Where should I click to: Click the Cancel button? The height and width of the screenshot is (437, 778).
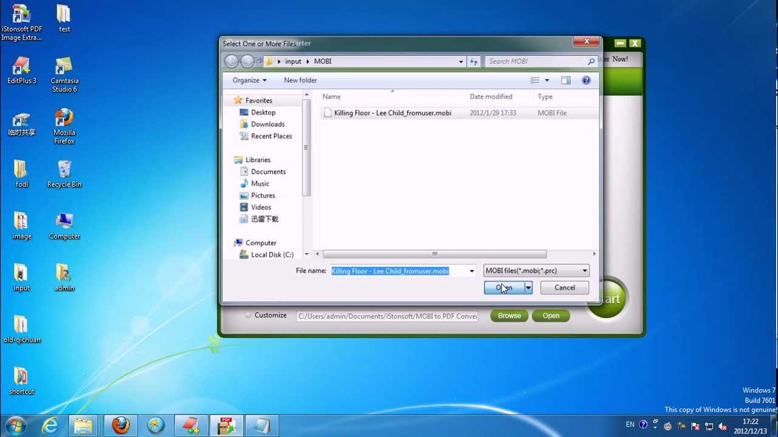(564, 288)
